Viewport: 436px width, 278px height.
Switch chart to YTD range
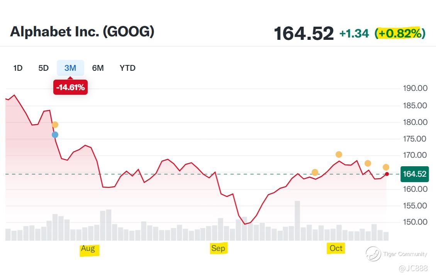pyautogui.click(x=127, y=68)
